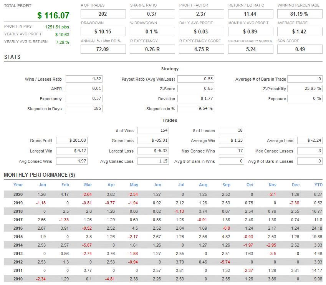Select the % Drawdown value 0.1 %
The width and height of the screenshot is (326, 285).
(152, 31)
